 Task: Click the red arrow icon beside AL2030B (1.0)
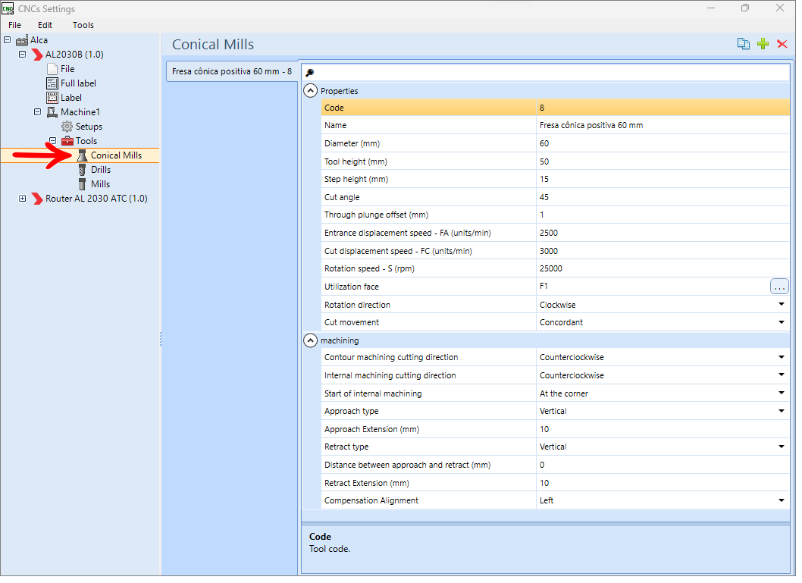(37, 55)
